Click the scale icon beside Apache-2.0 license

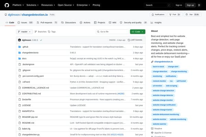152,133
